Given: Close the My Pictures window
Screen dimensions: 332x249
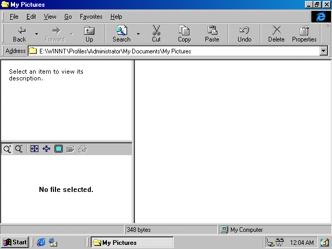Looking at the screenshot, I should (x=326, y=5).
